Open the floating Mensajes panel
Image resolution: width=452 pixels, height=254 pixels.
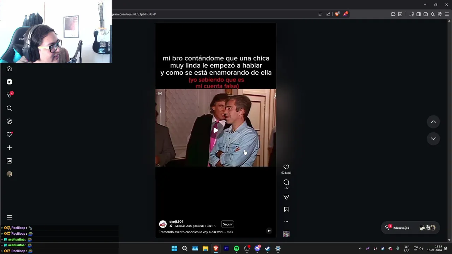click(410, 228)
